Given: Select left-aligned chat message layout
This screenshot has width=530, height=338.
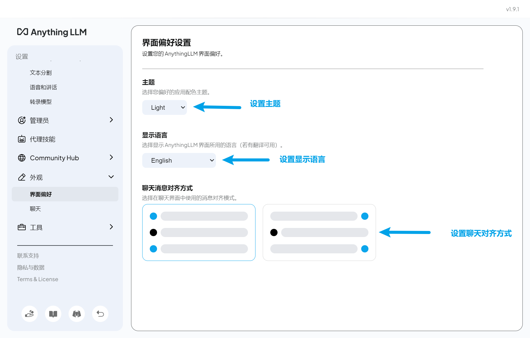Looking at the screenshot, I should click(x=199, y=232).
